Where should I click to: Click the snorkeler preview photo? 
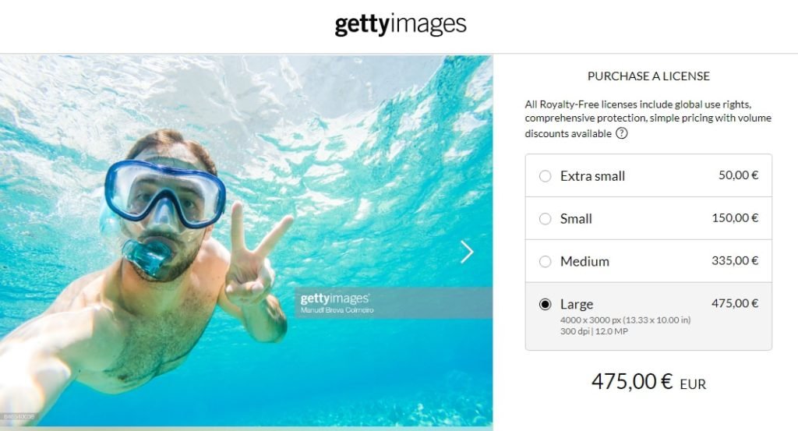pyautogui.click(x=246, y=240)
